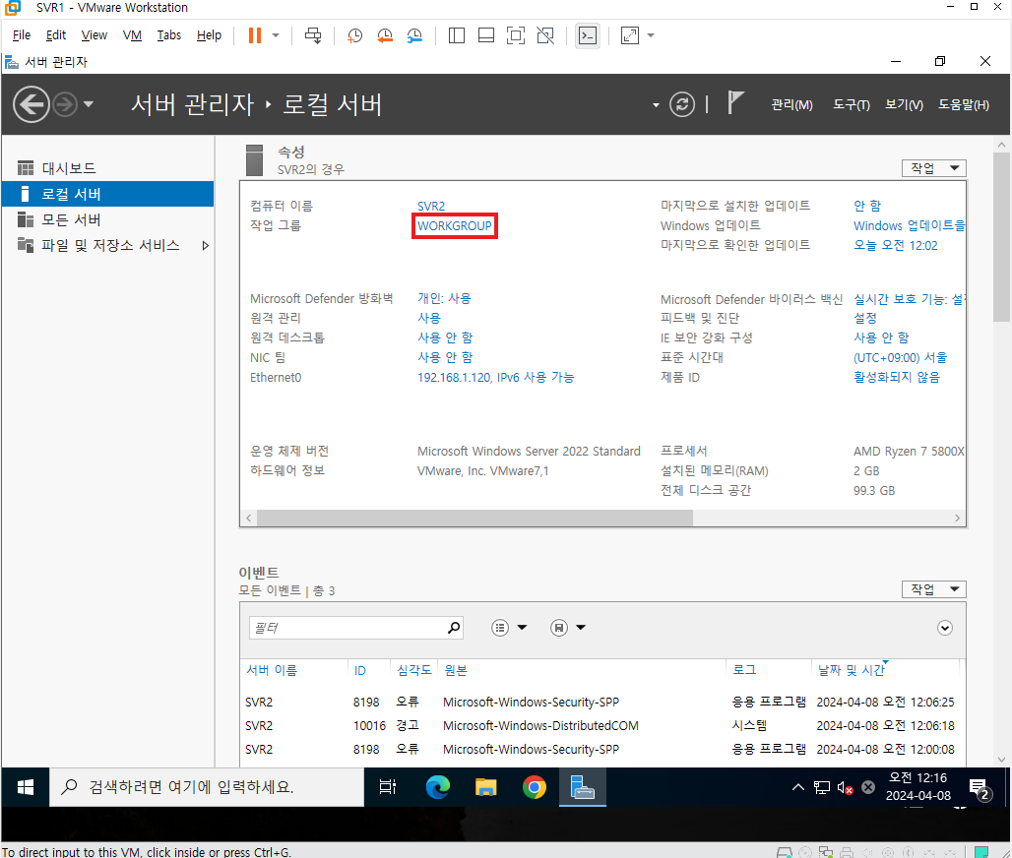
Task: Click the magnifier icon in the filter box
Action: [454, 628]
